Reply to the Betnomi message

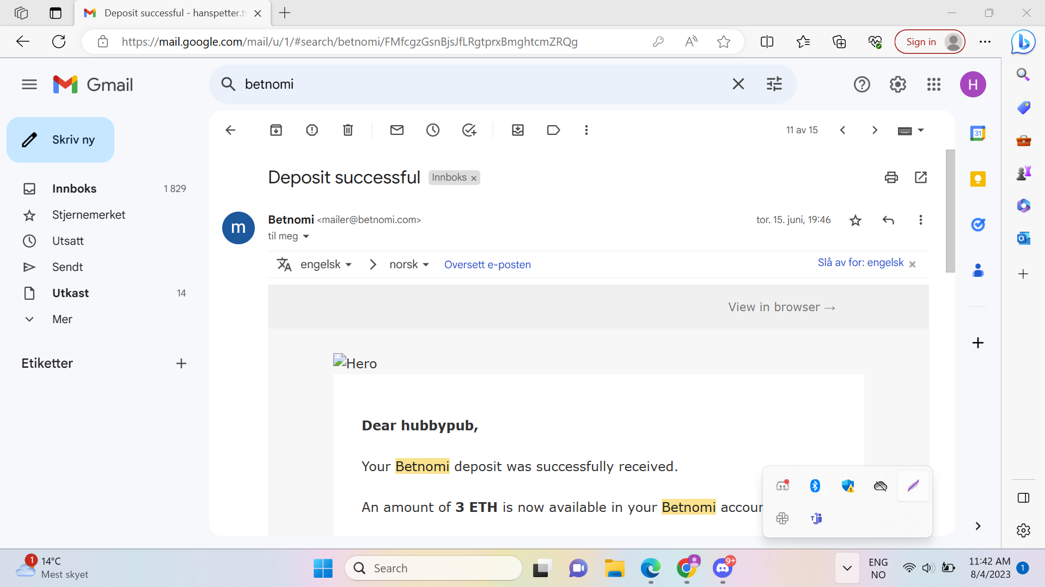pos(888,220)
